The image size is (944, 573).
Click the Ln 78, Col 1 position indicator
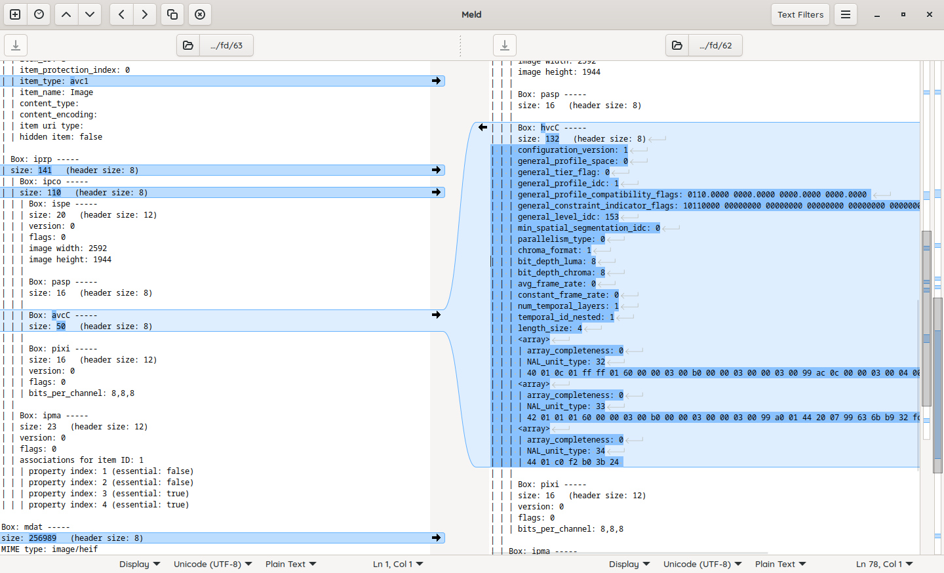[884, 564]
